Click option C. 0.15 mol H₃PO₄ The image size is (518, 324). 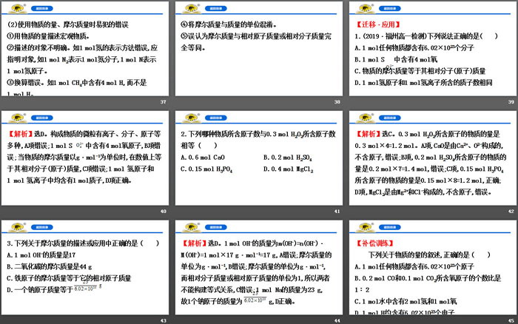[x=206, y=169]
